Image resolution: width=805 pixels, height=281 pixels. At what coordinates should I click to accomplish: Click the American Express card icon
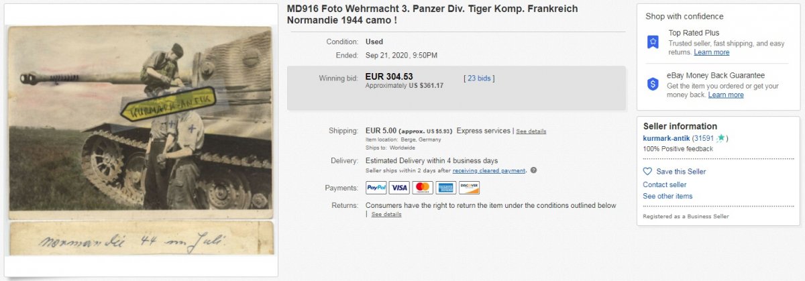click(x=446, y=188)
